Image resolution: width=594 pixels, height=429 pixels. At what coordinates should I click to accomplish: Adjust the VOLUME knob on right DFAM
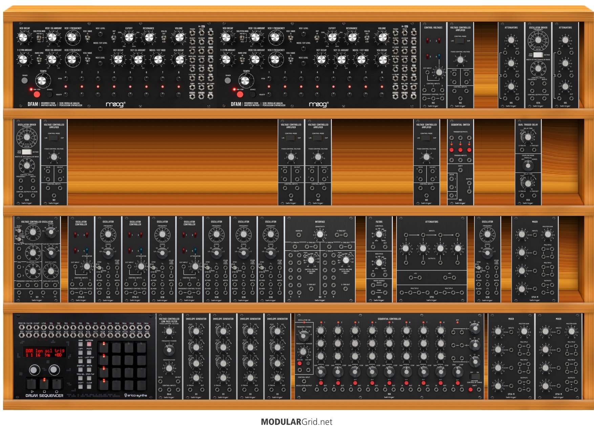pyautogui.click(x=382, y=38)
